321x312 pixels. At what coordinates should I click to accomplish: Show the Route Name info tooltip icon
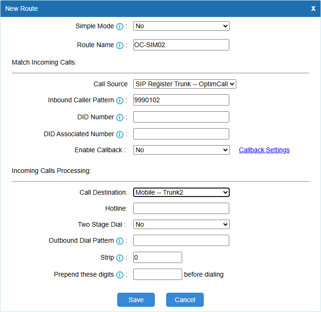(x=120, y=45)
